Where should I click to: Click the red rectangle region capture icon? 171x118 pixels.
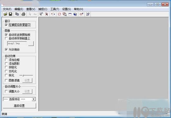point(60,14)
